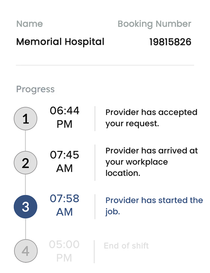Select the Memorial Hospital name

[60, 42]
